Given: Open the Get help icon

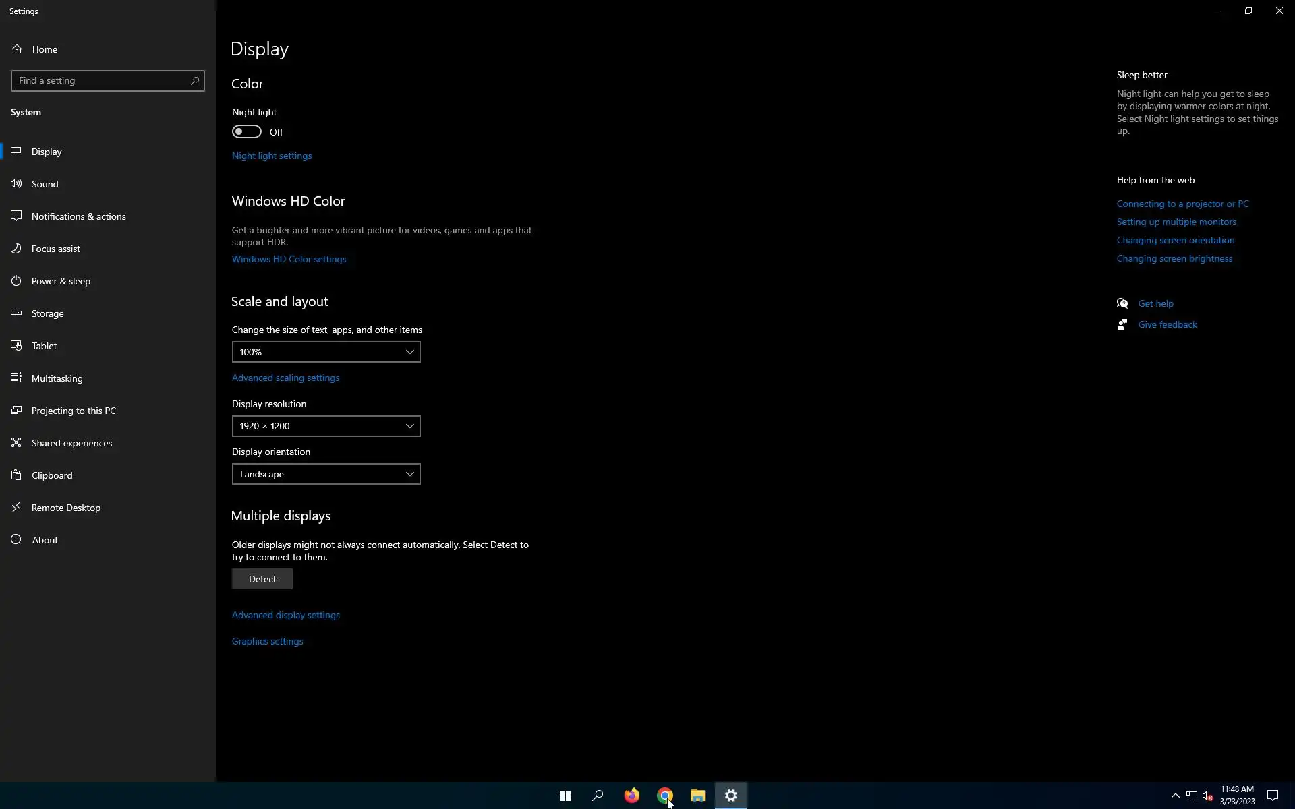Looking at the screenshot, I should 1122,303.
